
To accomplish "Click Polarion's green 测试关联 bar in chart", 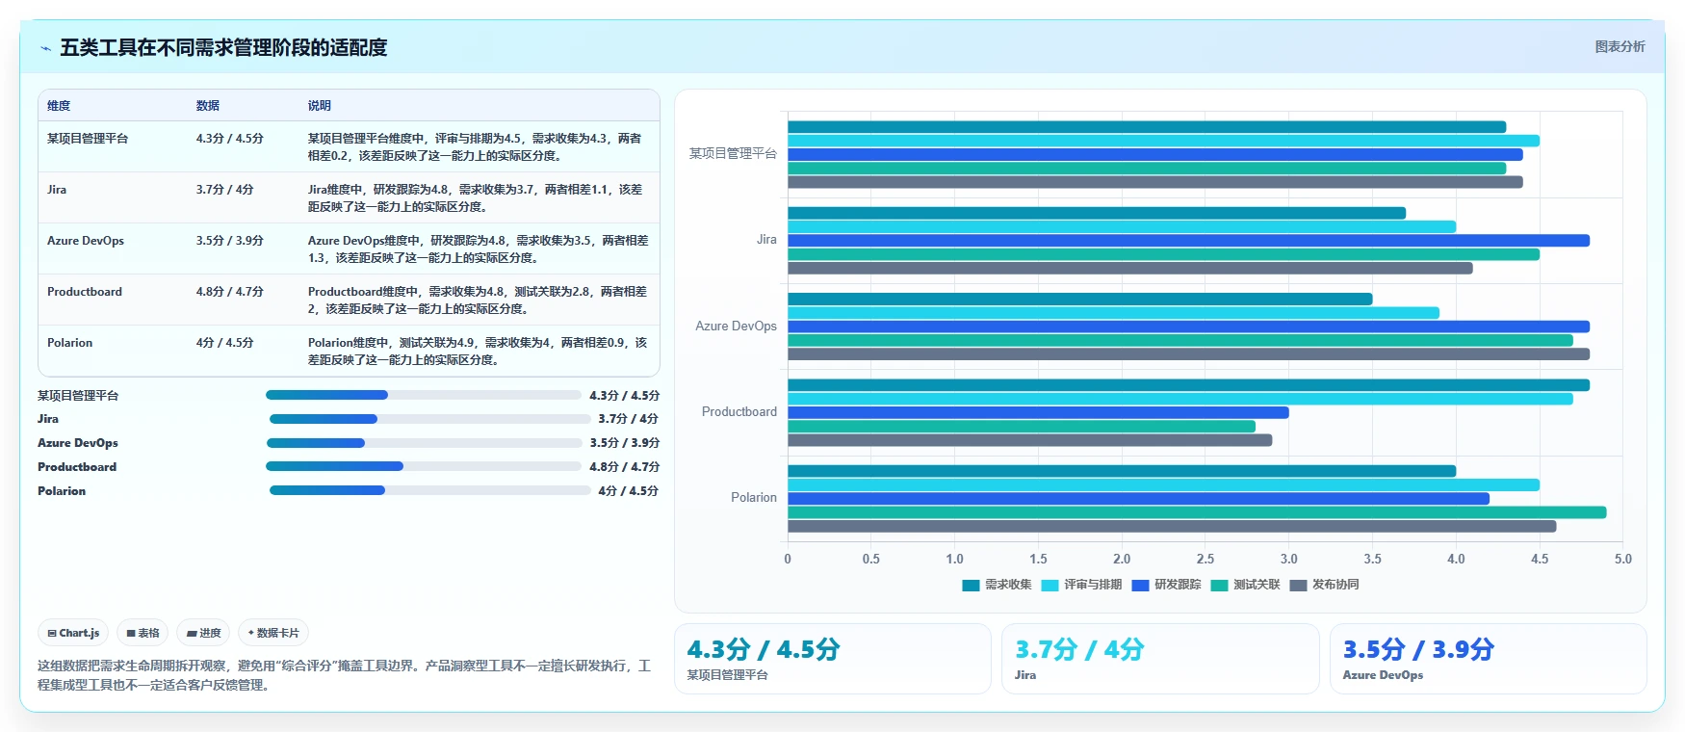I will pyautogui.click(x=1197, y=512).
